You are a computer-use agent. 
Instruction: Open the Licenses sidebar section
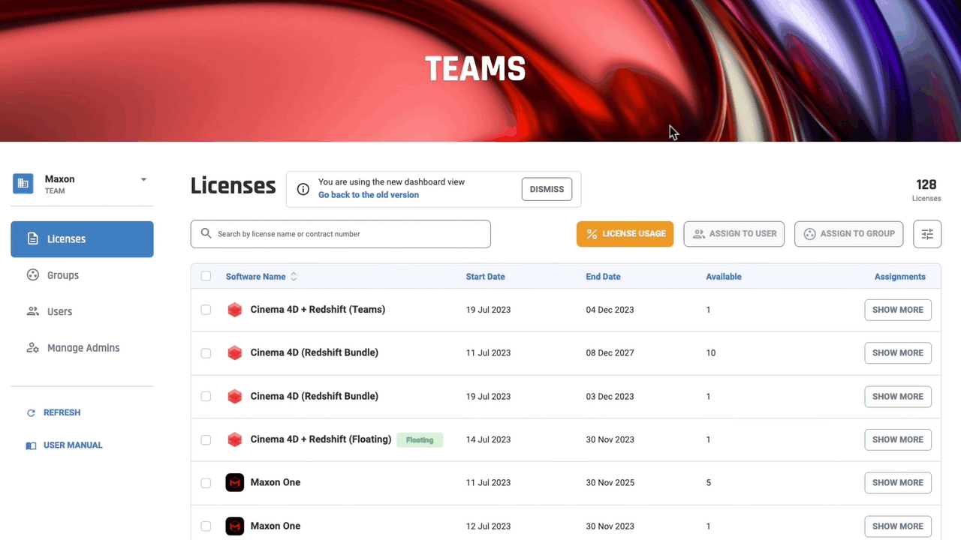pos(82,239)
